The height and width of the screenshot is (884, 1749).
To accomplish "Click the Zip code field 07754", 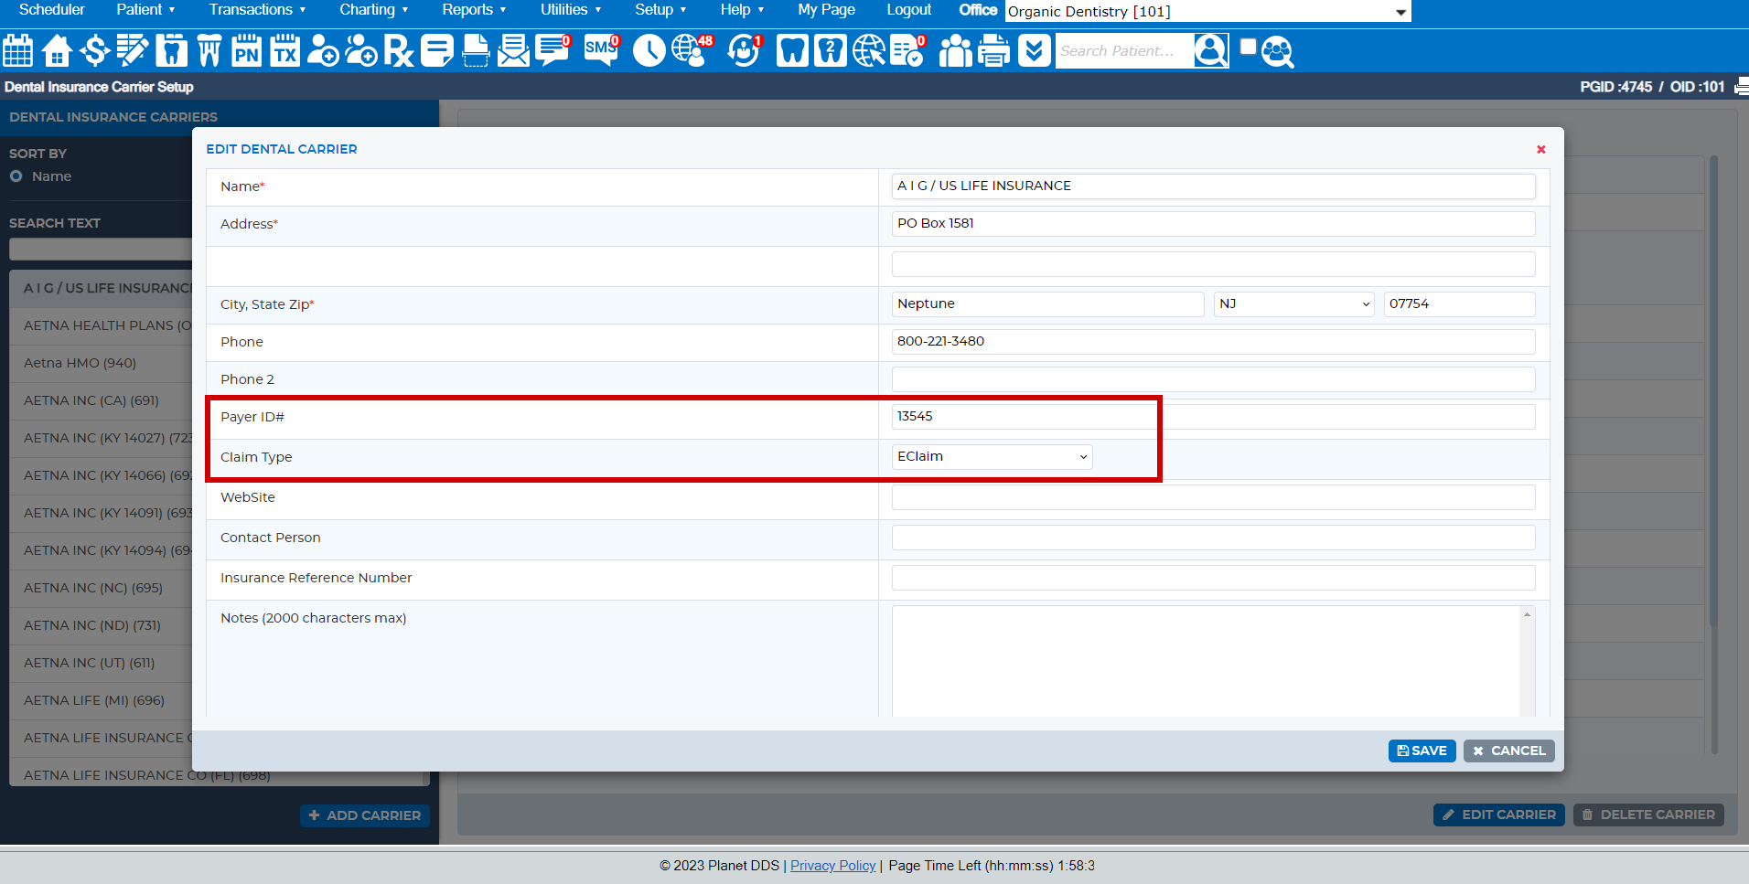I will 1459,304.
